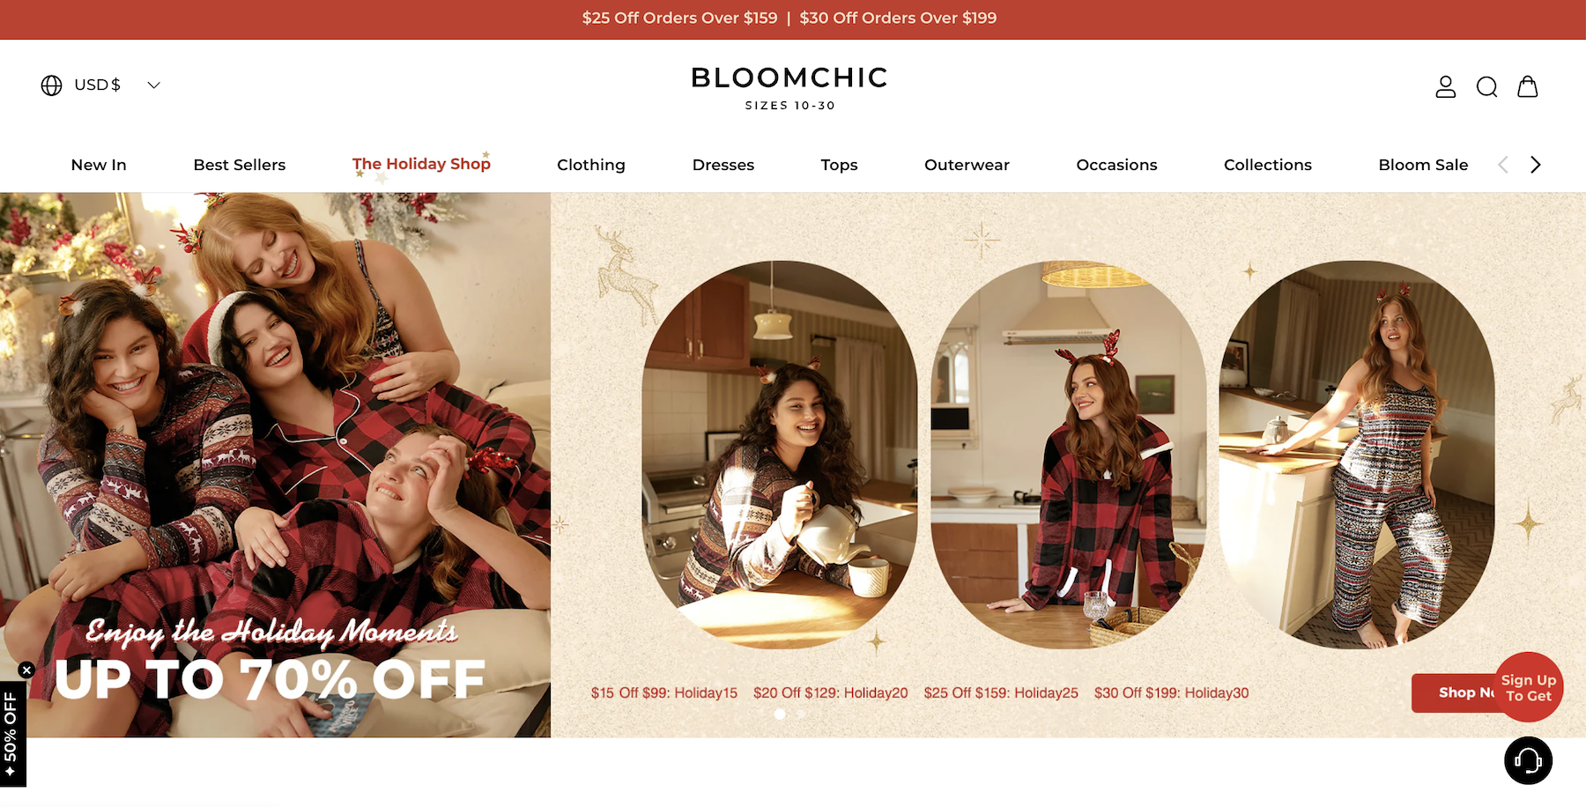Open the Dresses menu item

[x=723, y=165]
